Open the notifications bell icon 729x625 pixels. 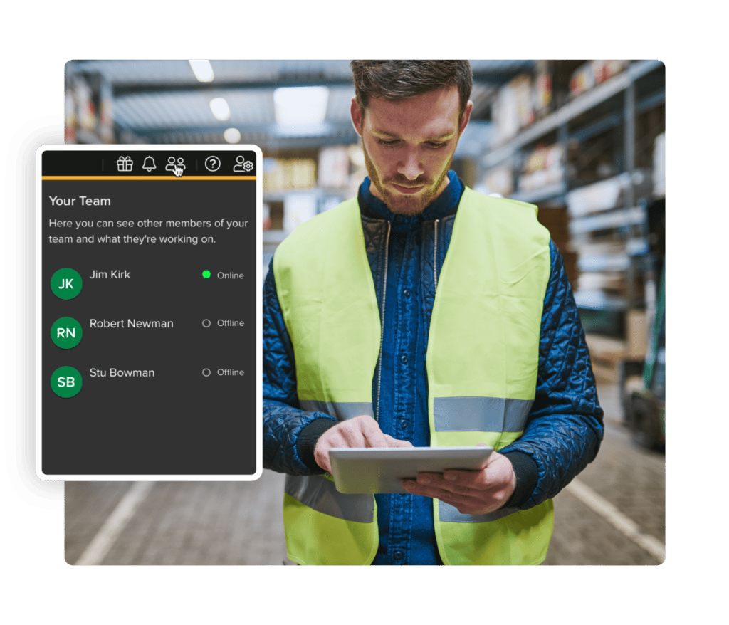[150, 165]
